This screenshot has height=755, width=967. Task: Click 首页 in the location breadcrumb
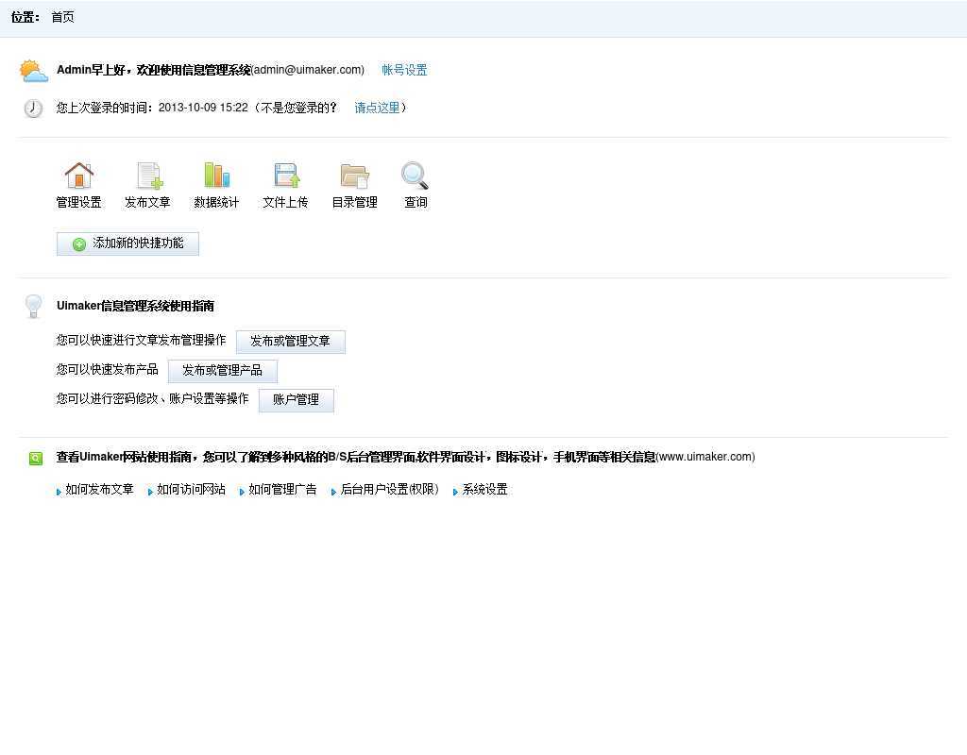click(x=62, y=17)
